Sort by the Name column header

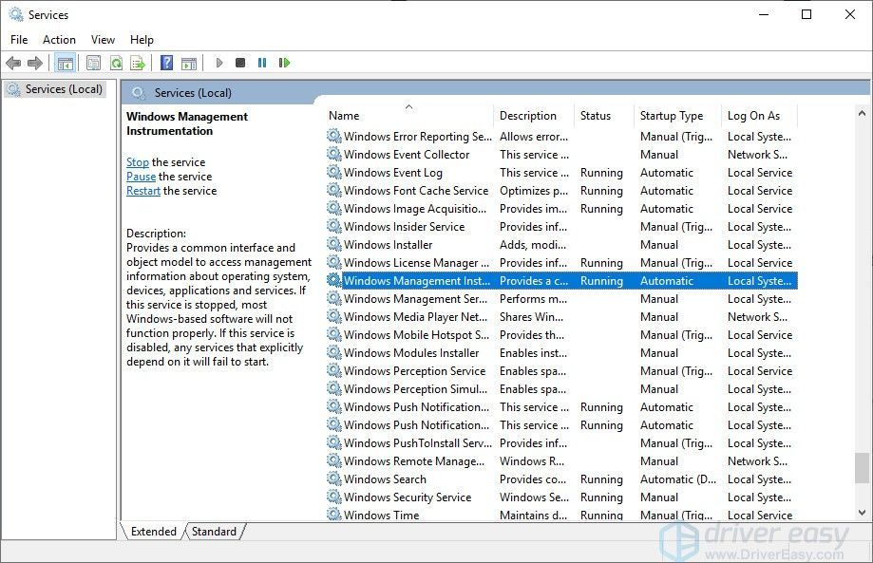[x=408, y=116]
